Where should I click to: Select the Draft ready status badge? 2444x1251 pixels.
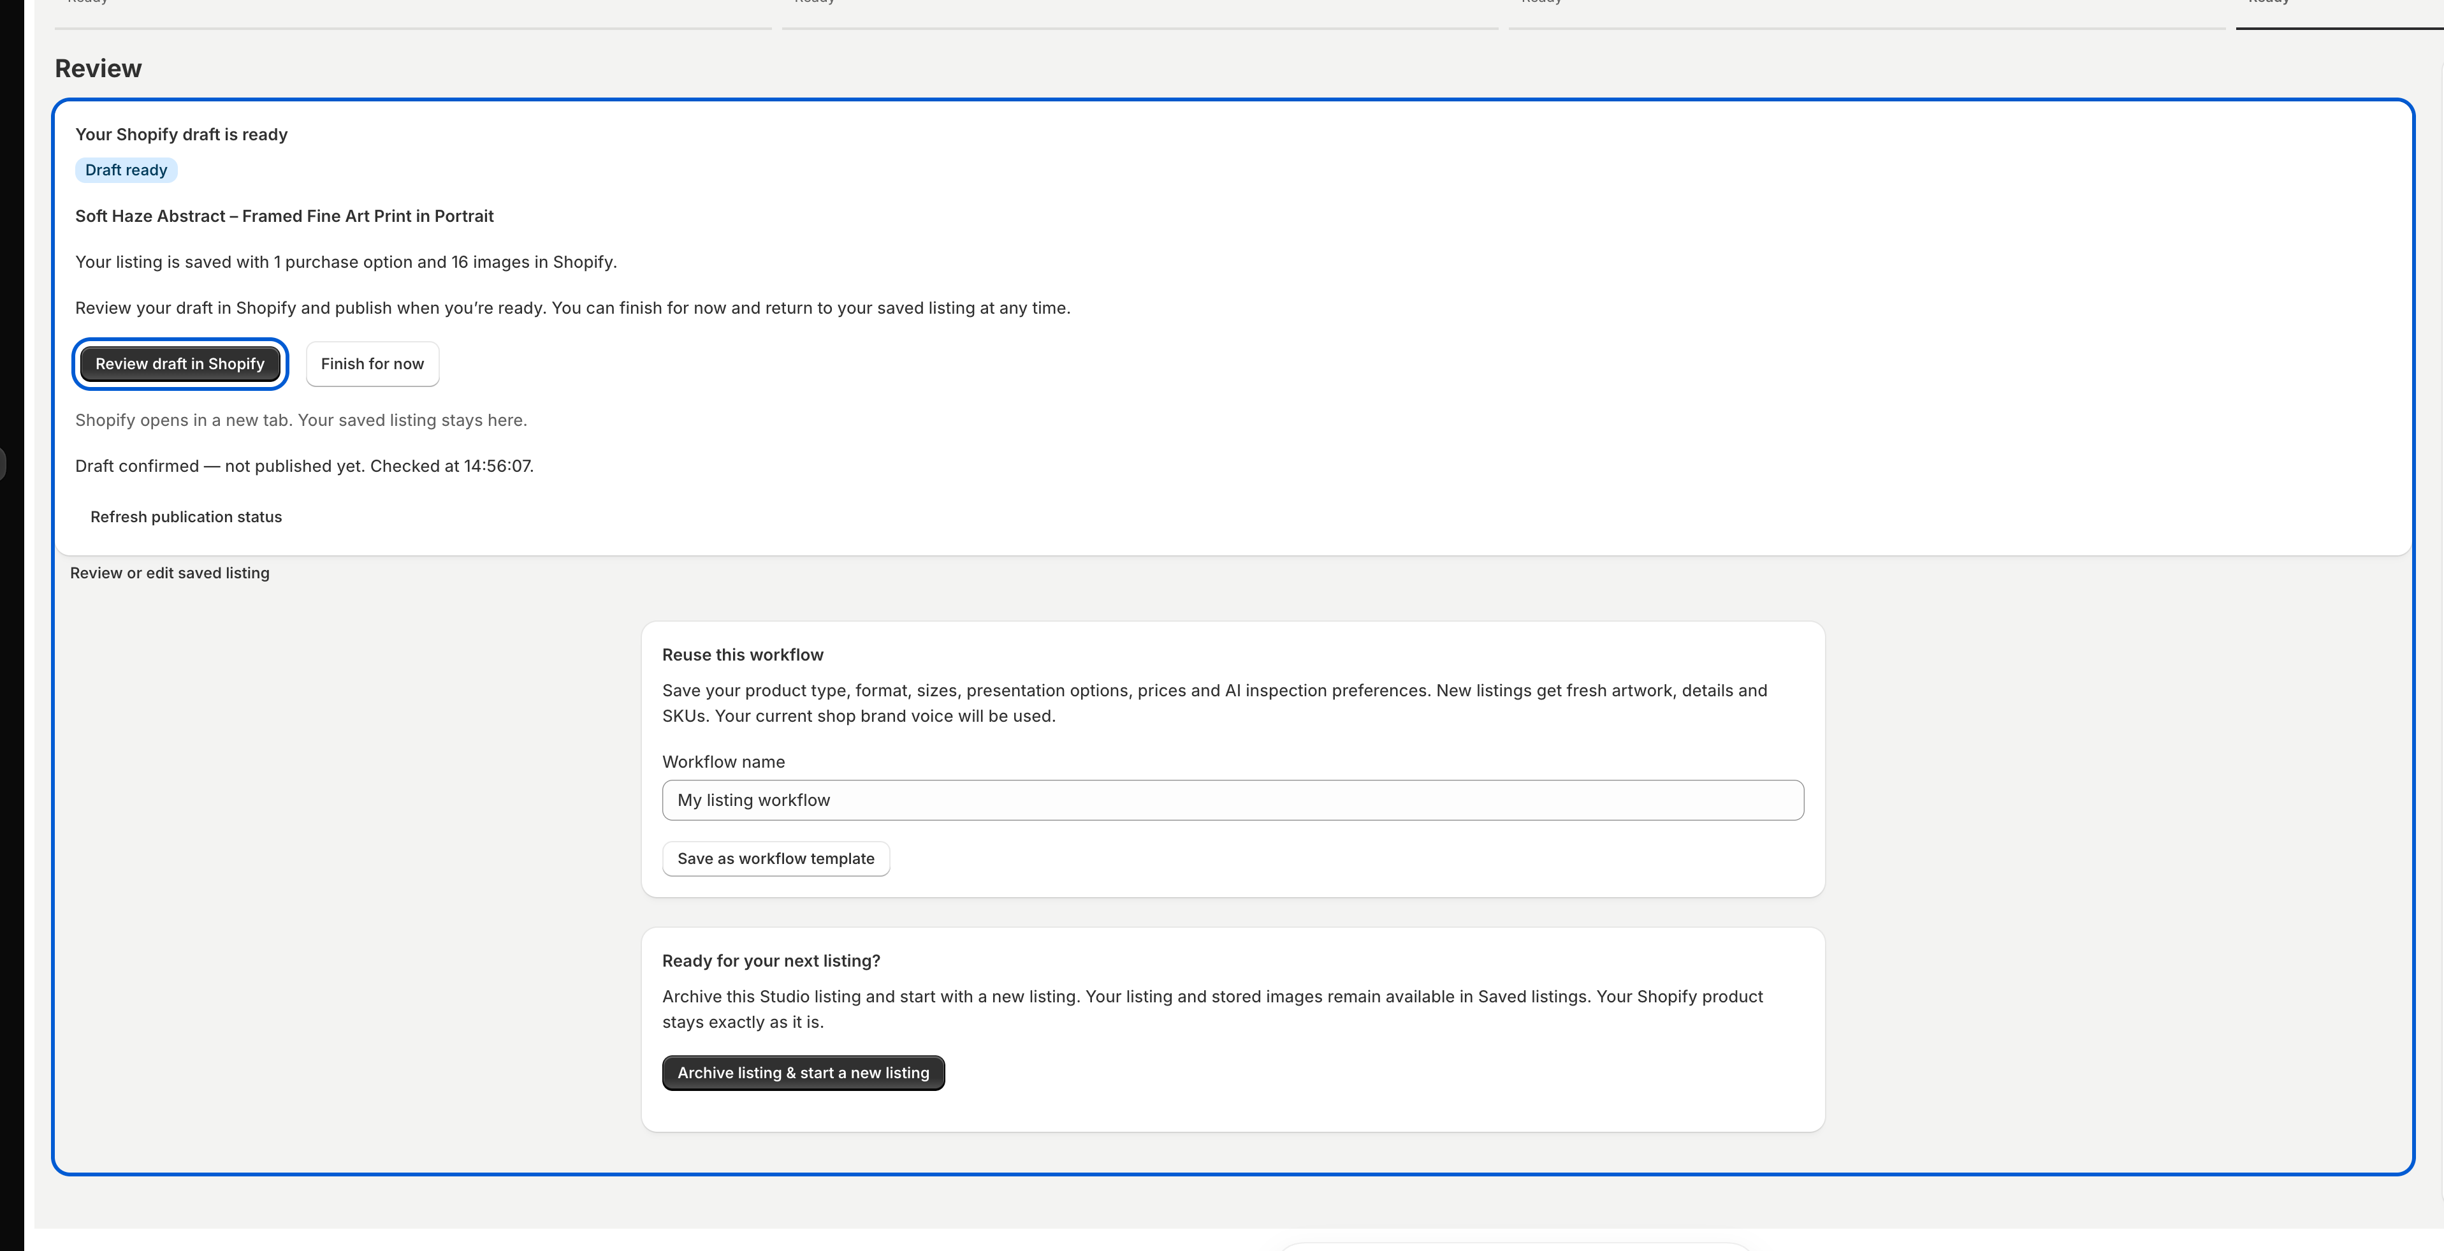click(x=126, y=170)
